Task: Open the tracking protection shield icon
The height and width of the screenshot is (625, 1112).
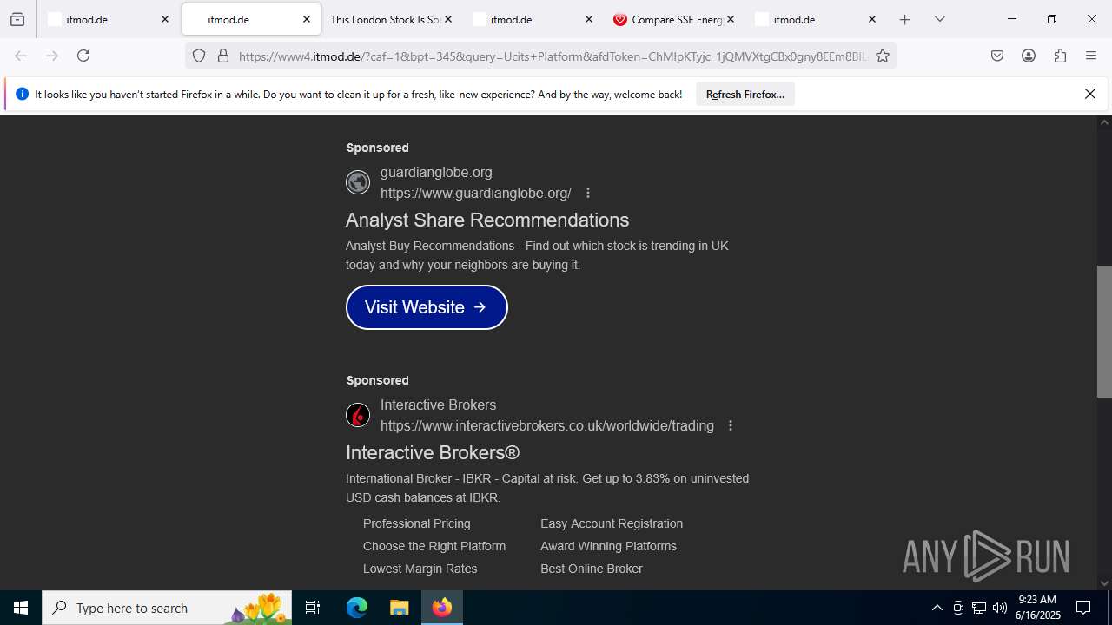Action: pos(199,56)
